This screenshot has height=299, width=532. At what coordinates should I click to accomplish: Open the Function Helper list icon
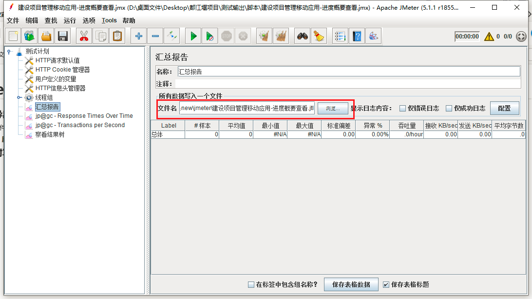tap(340, 36)
